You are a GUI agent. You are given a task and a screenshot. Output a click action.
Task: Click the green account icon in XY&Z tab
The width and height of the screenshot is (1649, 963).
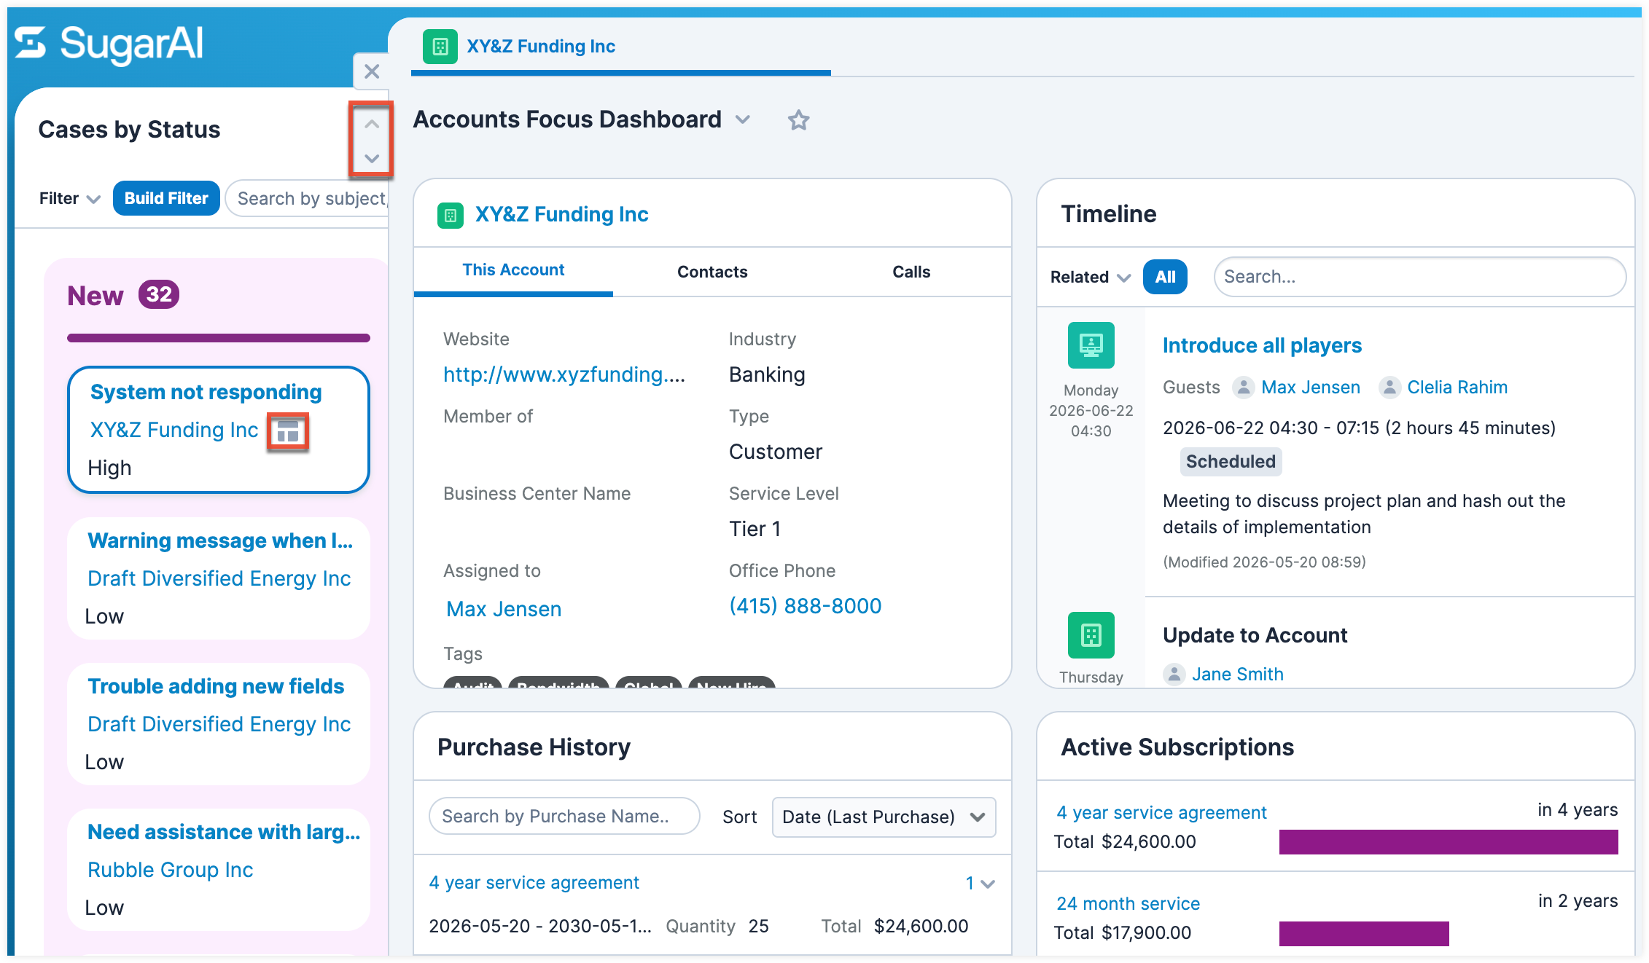pos(440,47)
